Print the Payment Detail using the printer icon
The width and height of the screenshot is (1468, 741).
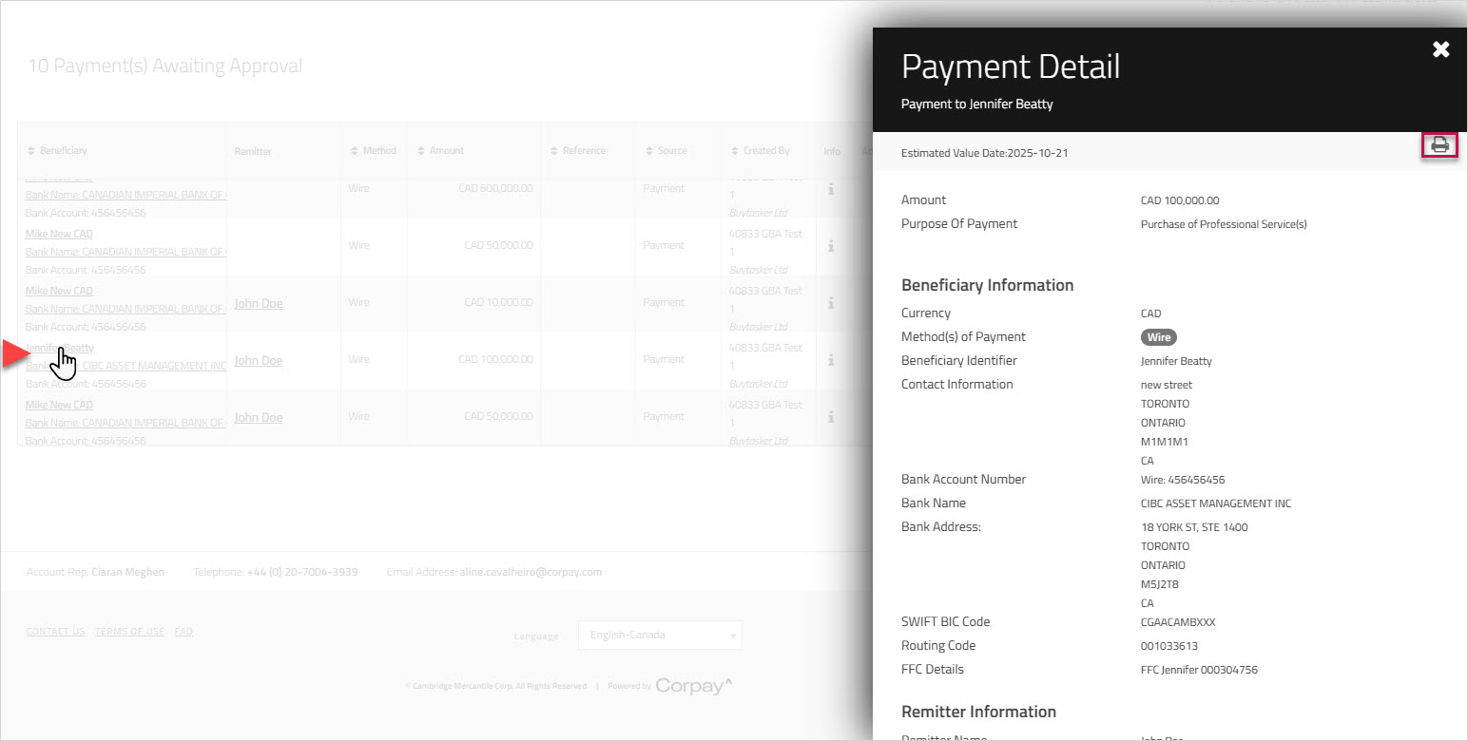tap(1439, 144)
